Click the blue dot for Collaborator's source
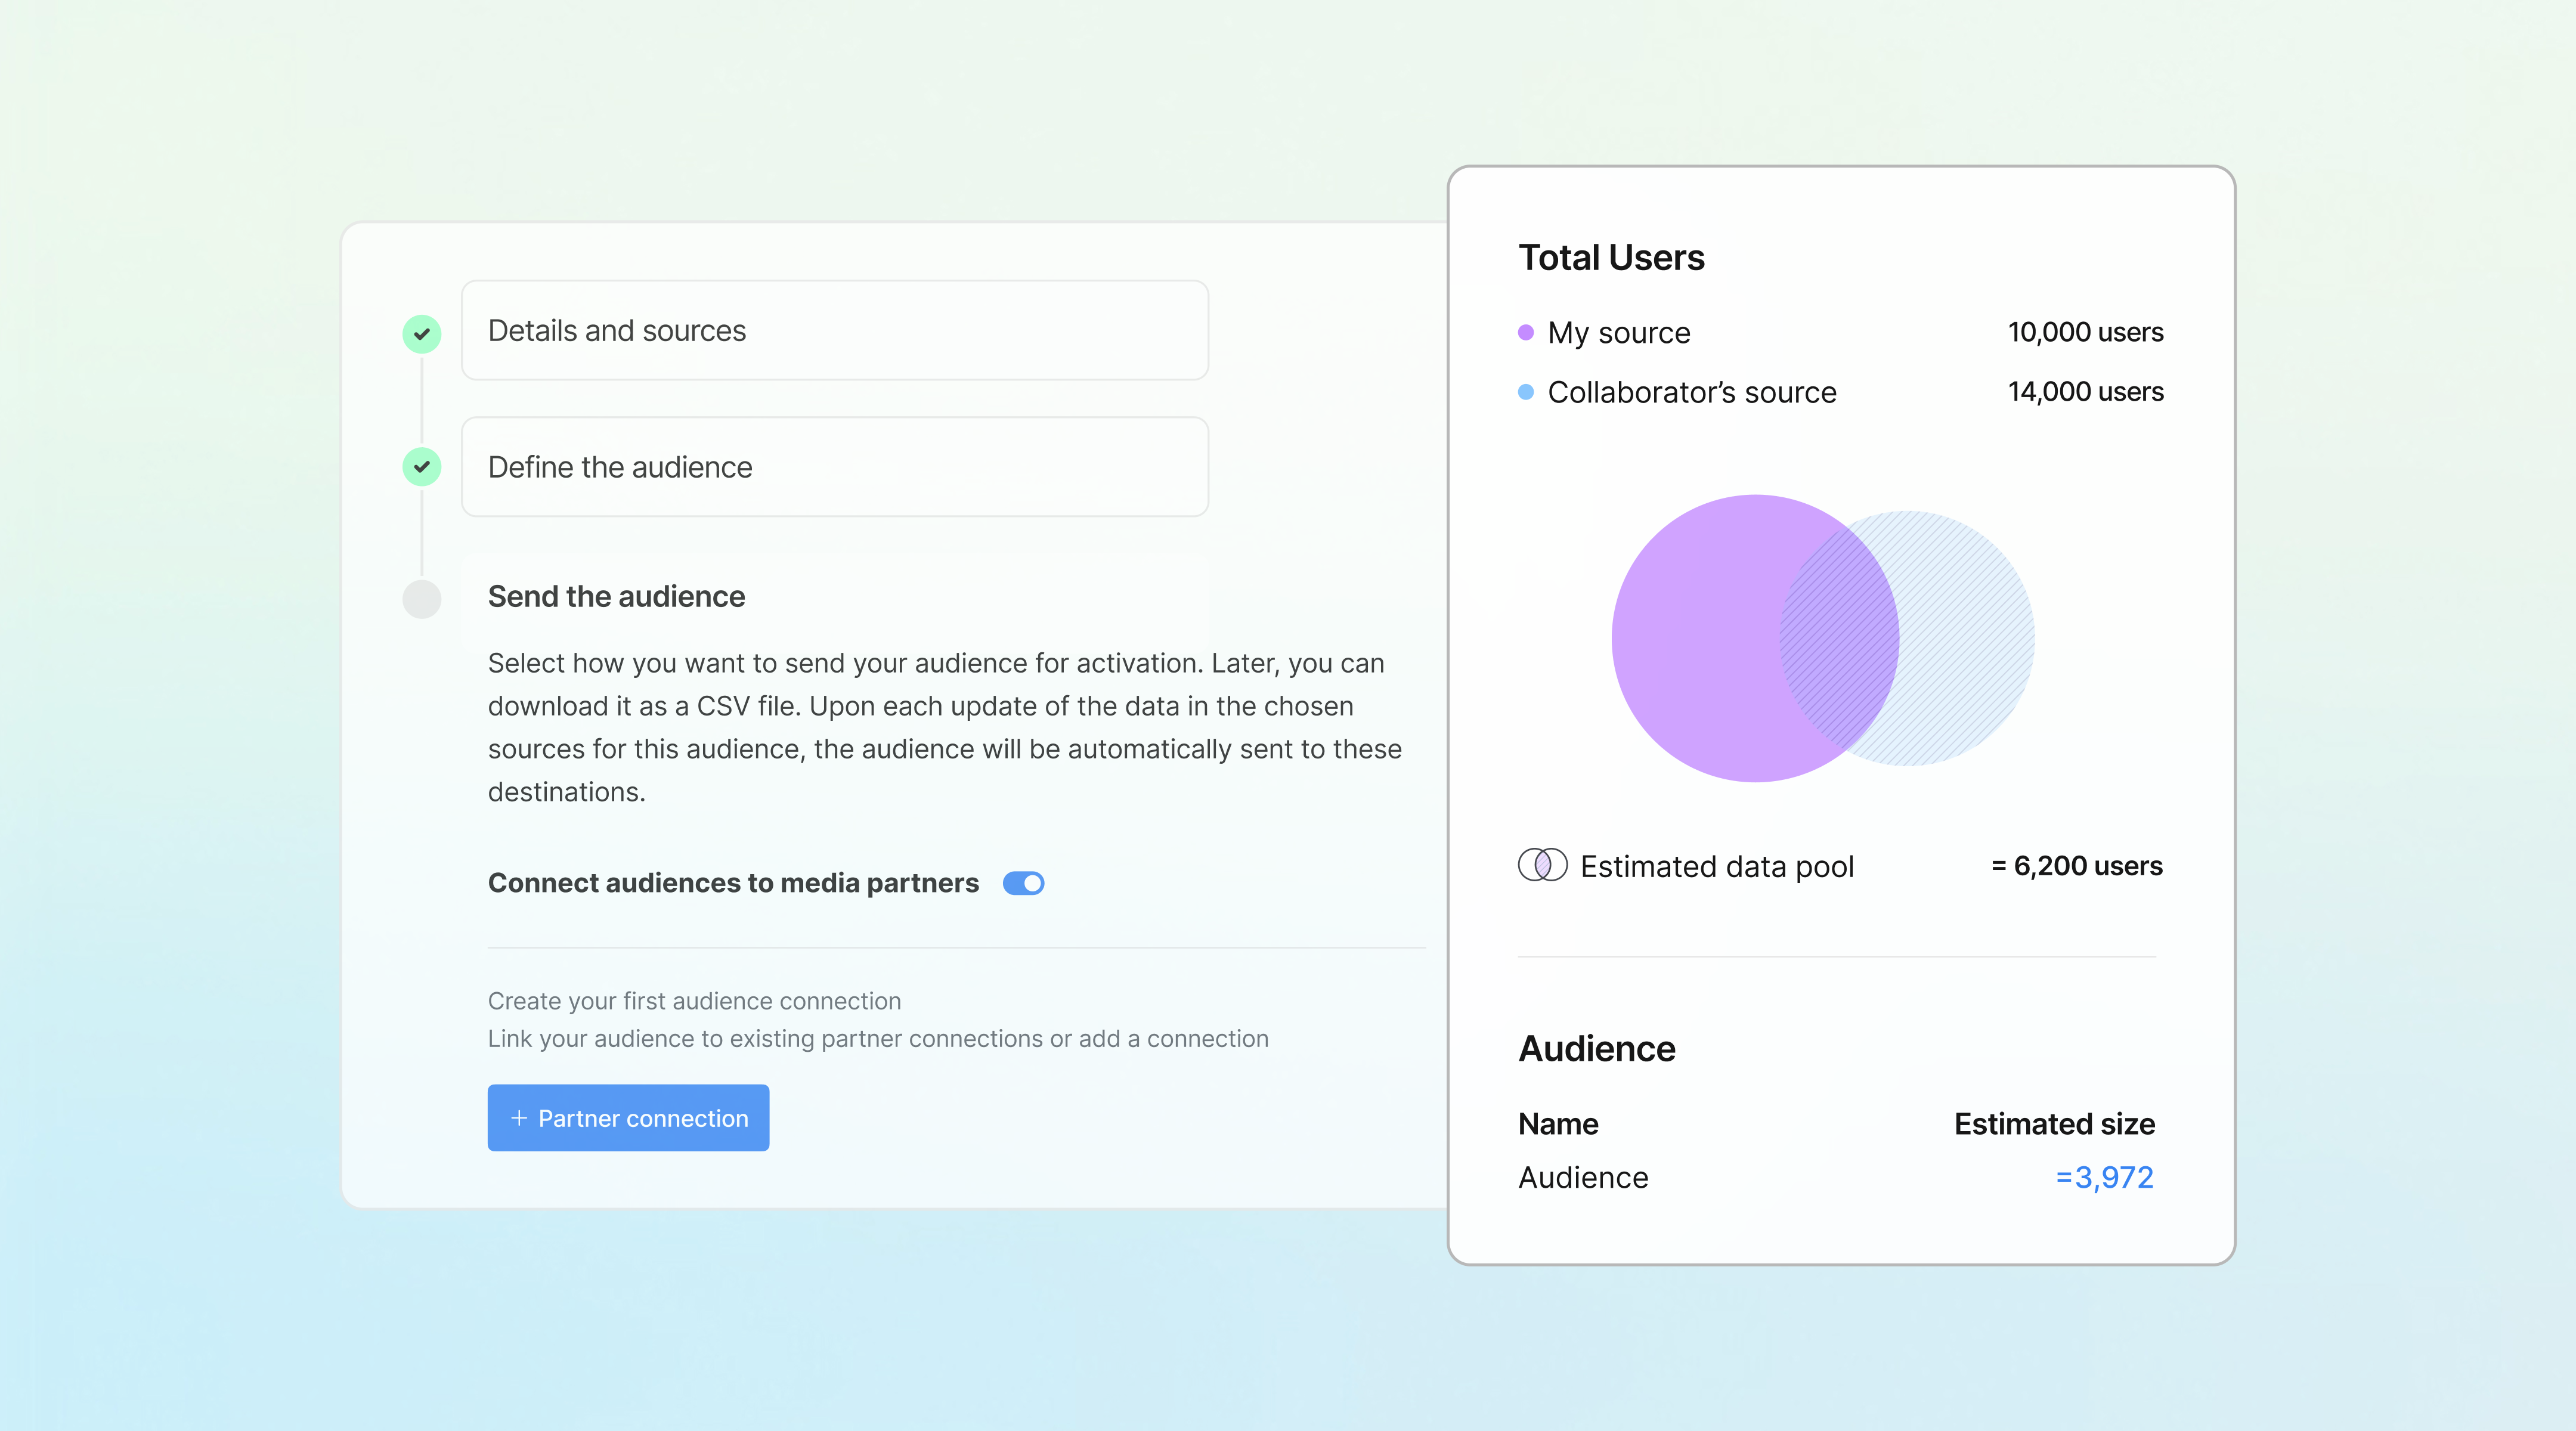This screenshot has height=1431, width=2576. tap(1524, 391)
